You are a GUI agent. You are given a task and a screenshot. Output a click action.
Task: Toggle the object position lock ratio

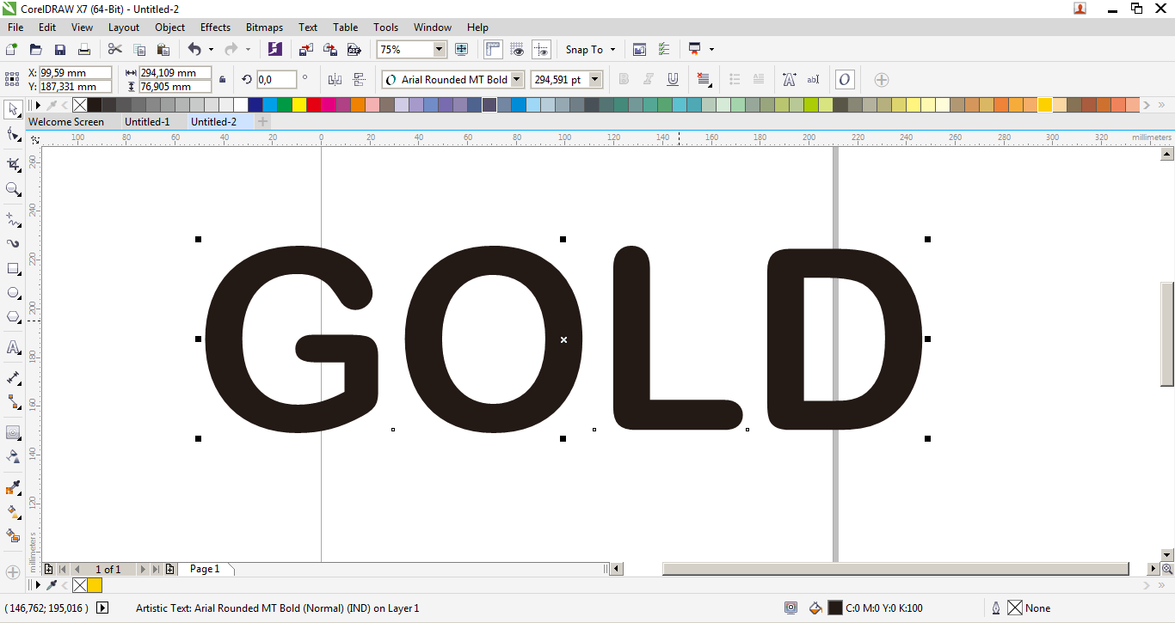(x=222, y=80)
